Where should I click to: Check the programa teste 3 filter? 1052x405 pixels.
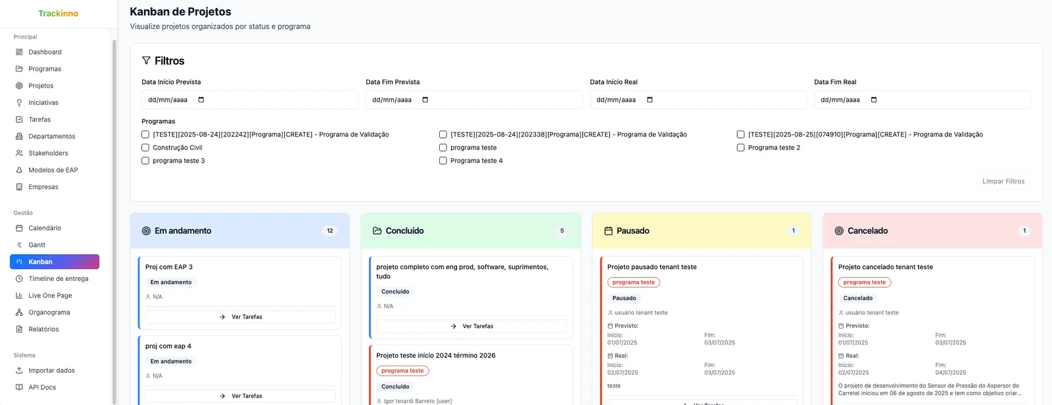pos(145,161)
